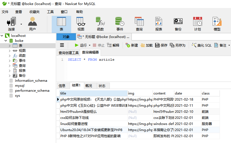
Task: Switch to the 查询创建工具 tab
Action: (x=68, y=53)
